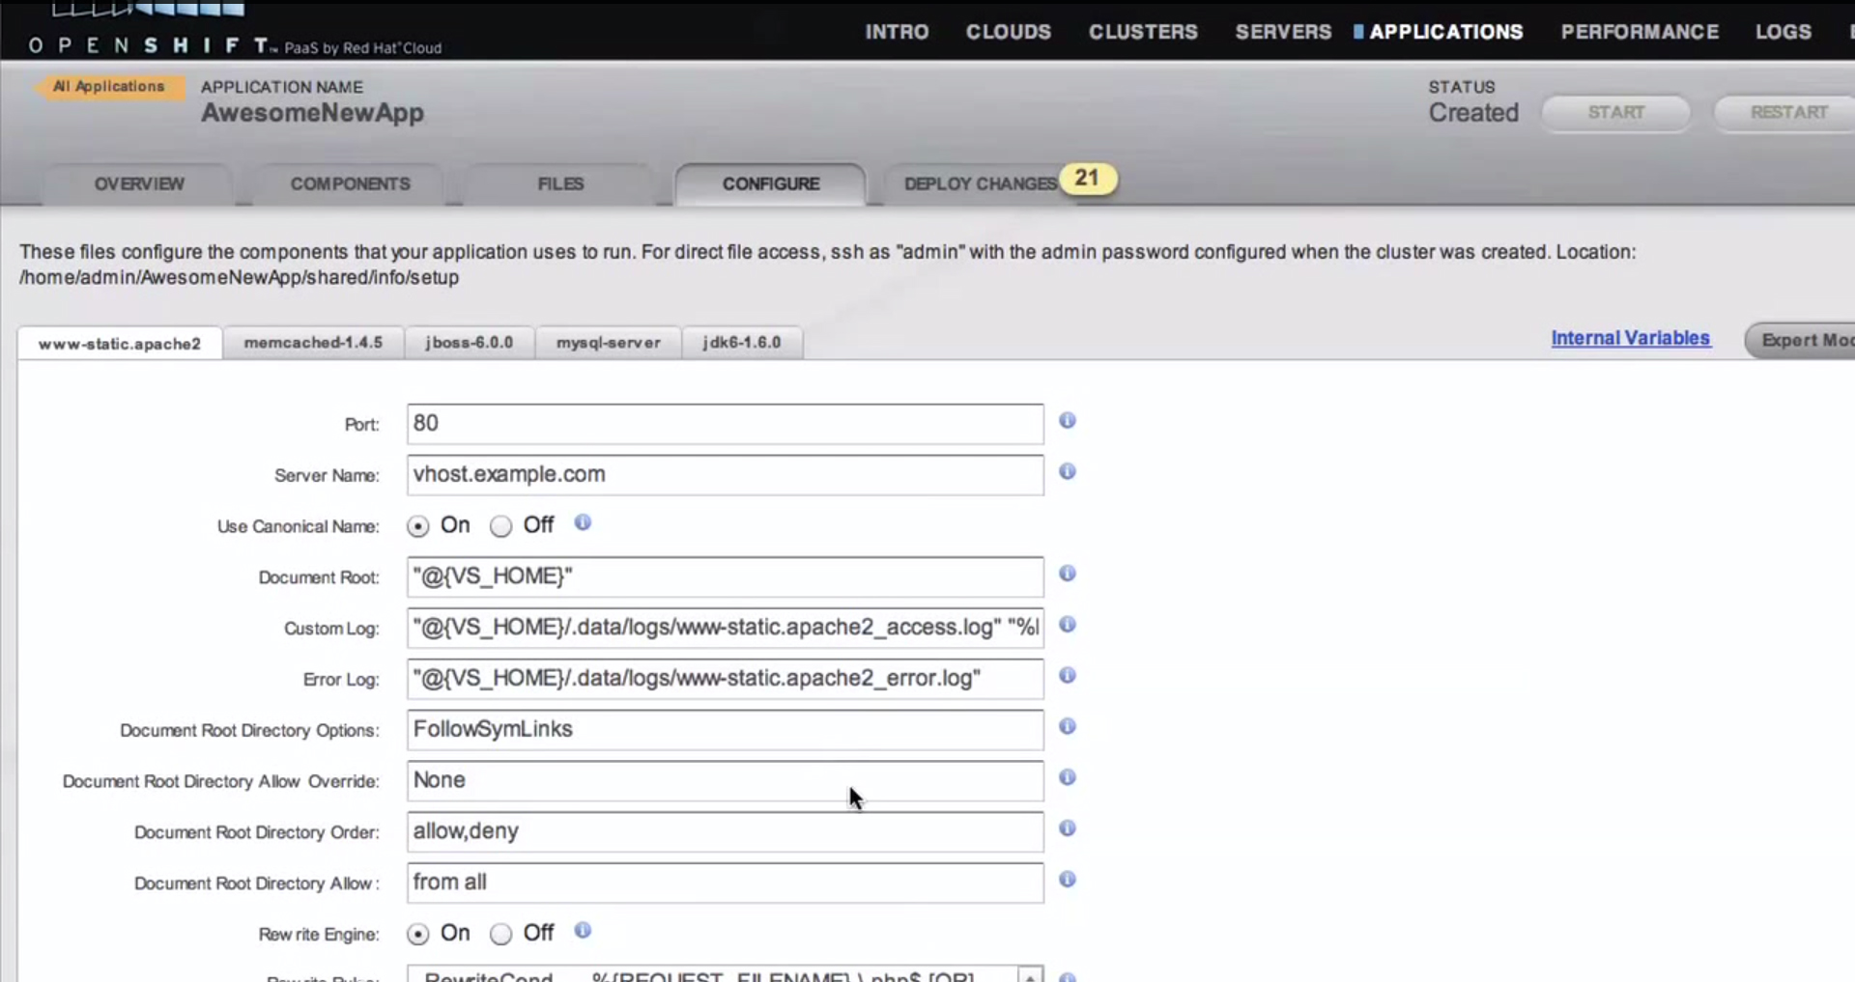Click the AwesomeNewApp application name
This screenshot has width=1855, height=982.
pyautogui.click(x=312, y=113)
